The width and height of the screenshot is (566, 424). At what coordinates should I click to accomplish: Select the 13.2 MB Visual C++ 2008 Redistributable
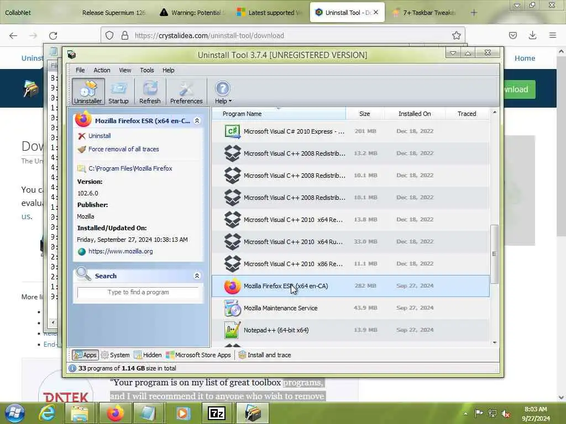[x=350, y=153]
